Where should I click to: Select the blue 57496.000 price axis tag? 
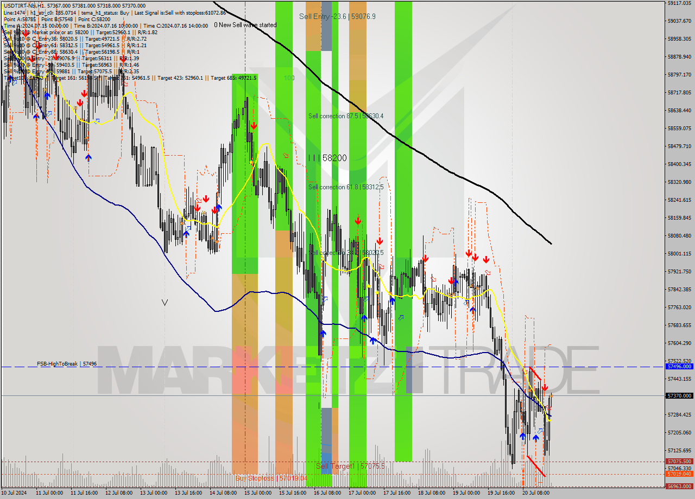pyautogui.click(x=679, y=367)
